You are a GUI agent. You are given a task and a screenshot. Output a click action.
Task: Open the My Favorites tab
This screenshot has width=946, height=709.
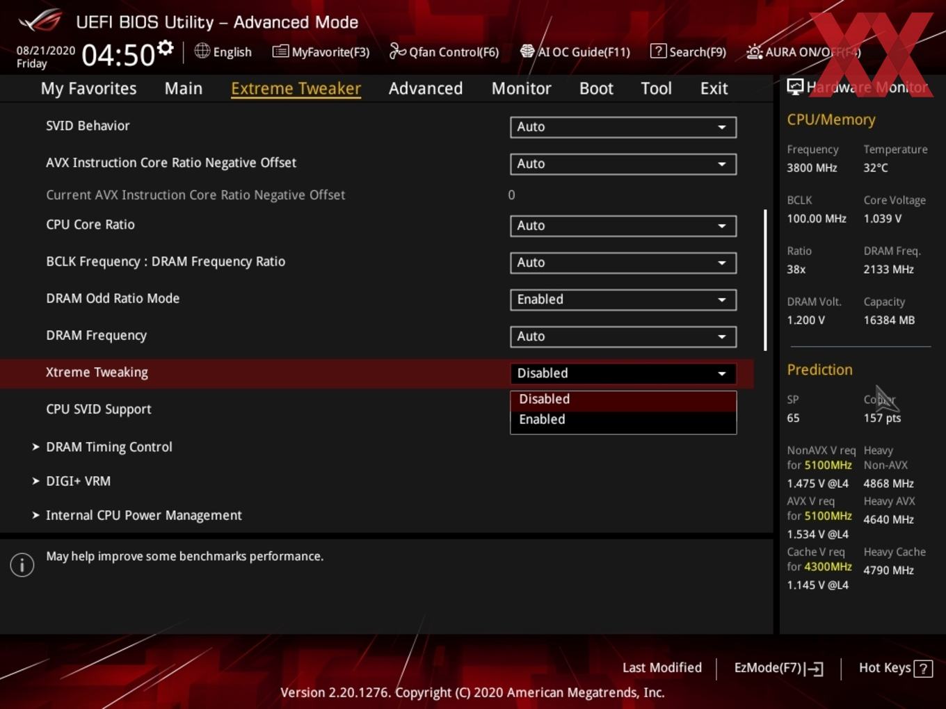click(88, 88)
